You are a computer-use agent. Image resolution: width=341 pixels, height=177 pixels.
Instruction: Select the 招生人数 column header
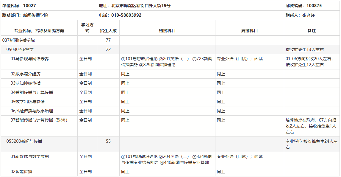108,31
